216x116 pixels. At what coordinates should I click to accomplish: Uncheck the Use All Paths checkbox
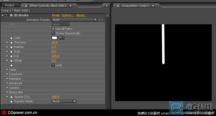53,29
